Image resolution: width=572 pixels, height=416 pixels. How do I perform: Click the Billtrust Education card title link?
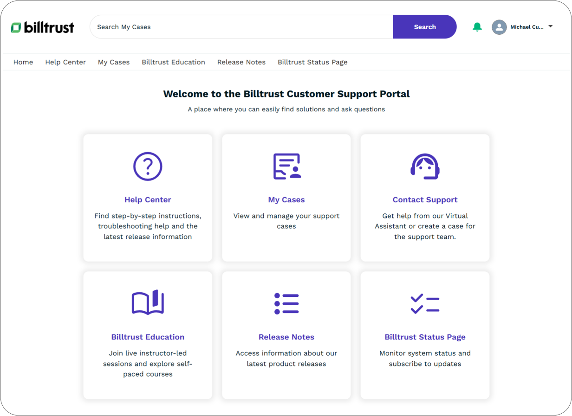pyautogui.click(x=148, y=337)
